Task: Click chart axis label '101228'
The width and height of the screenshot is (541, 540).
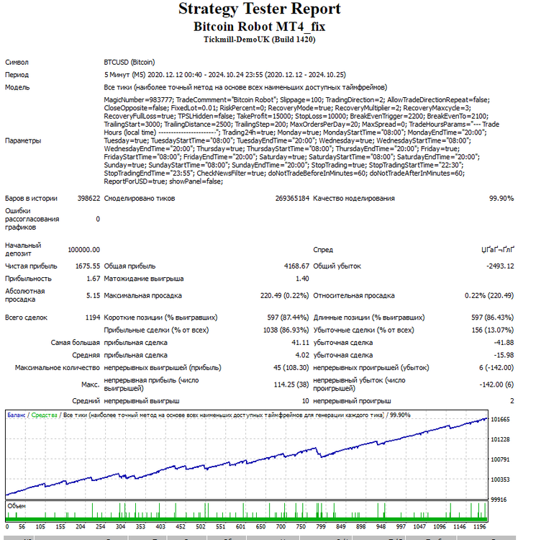Action: click(500, 439)
